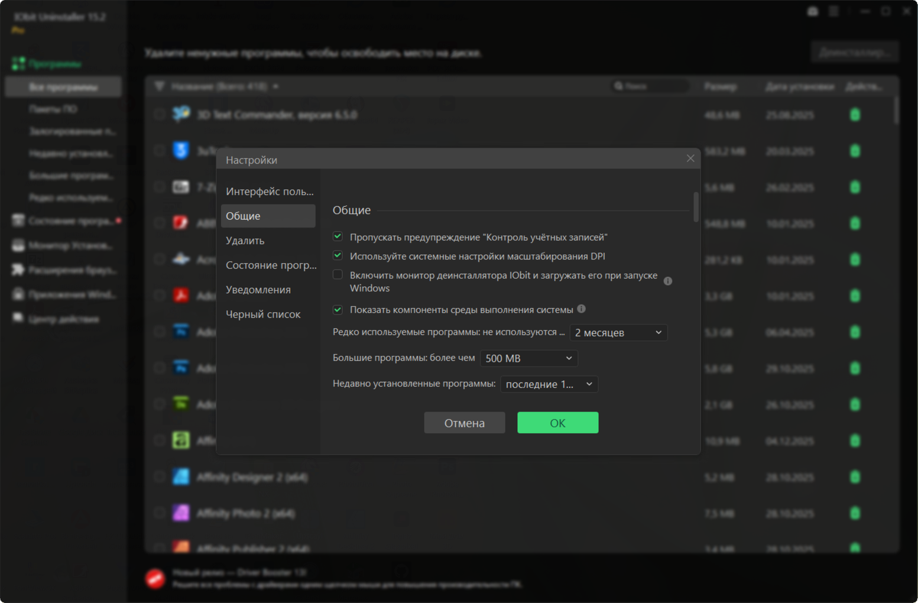This screenshot has width=918, height=603.
Task: Click trash icon for Affinity Photo 2 row
Action: point(855,513)
